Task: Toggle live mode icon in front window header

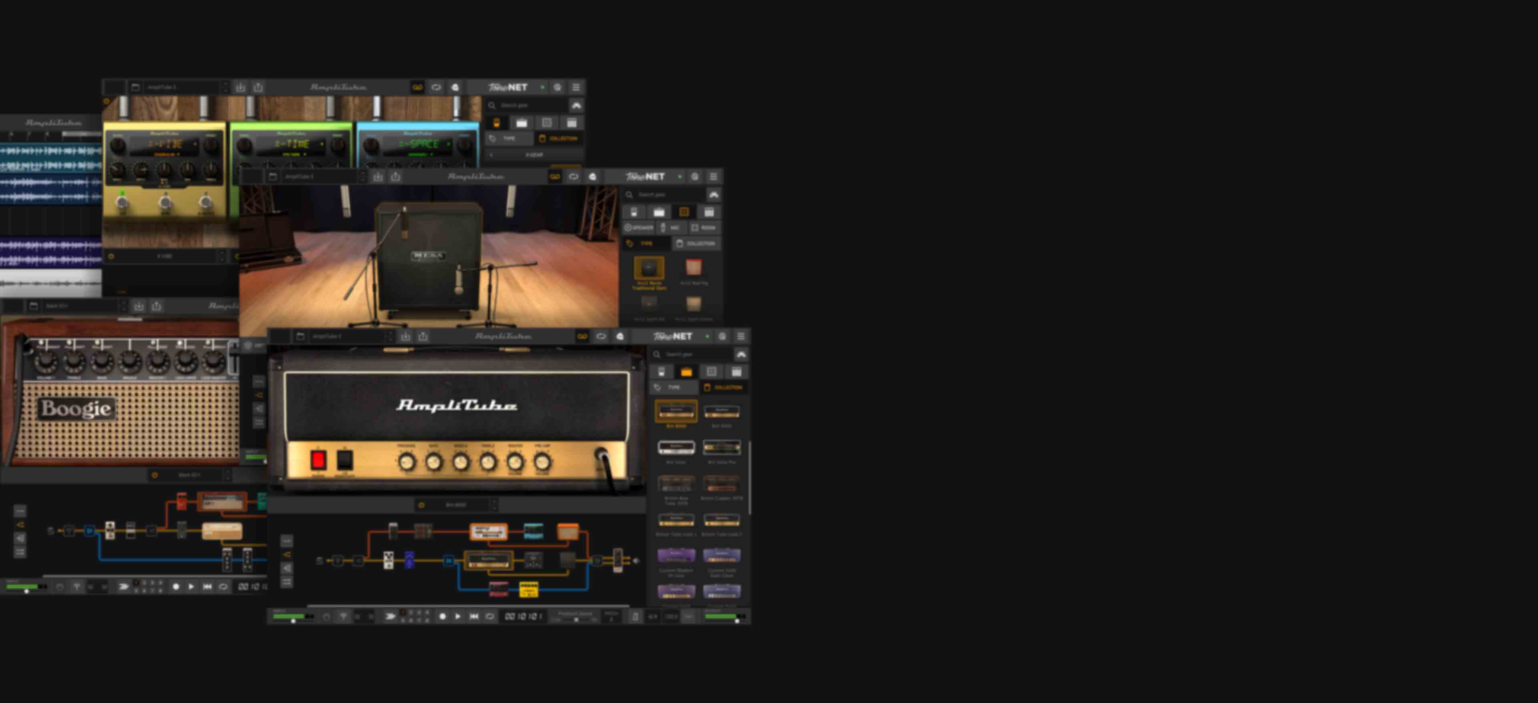Action: pyautogui.click(x=620, y=337)
